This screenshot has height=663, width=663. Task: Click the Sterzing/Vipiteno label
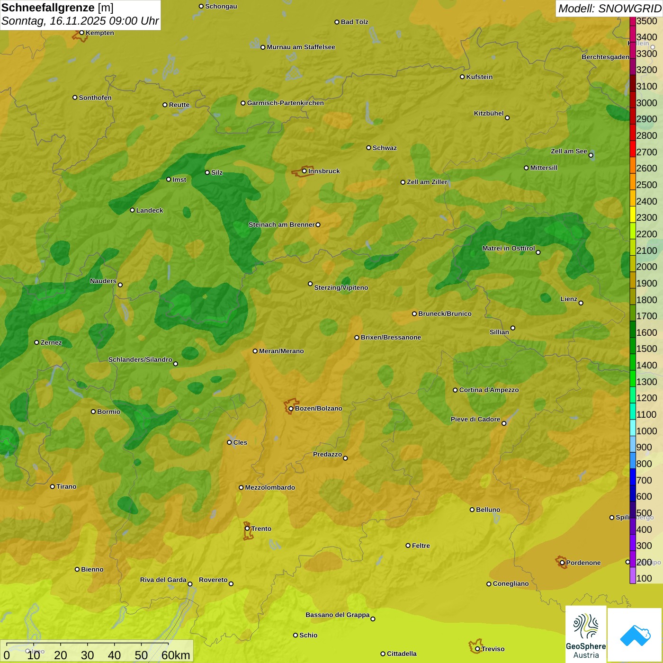(341, 287)
